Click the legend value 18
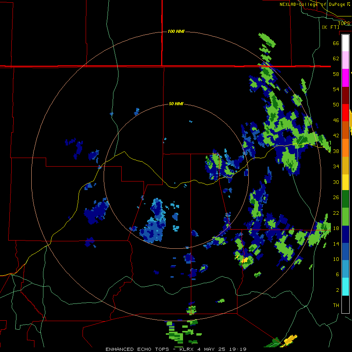352x352 pixels. tap(336, 228)
